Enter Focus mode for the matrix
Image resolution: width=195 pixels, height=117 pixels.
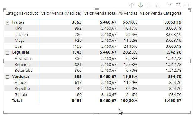[178, 5]
